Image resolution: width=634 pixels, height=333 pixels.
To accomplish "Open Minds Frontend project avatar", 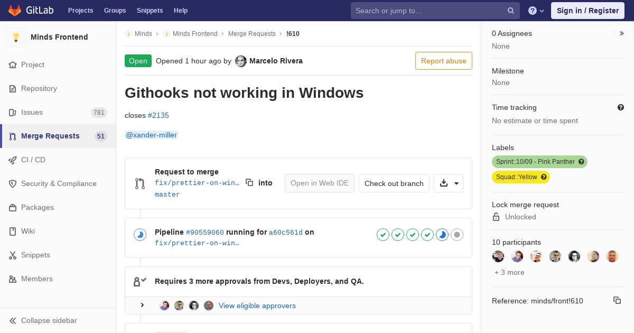I will [16, 37].
